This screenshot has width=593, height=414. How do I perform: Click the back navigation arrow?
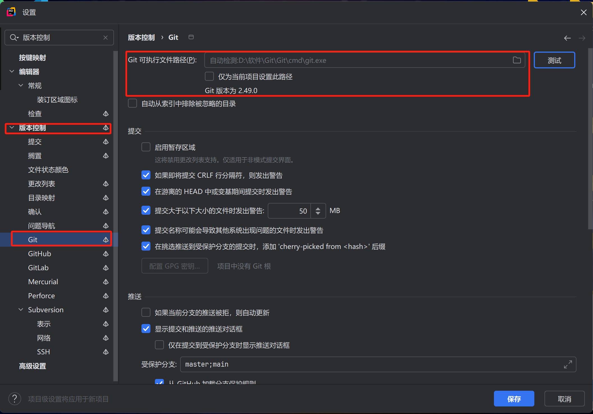(x=567, y=38)
